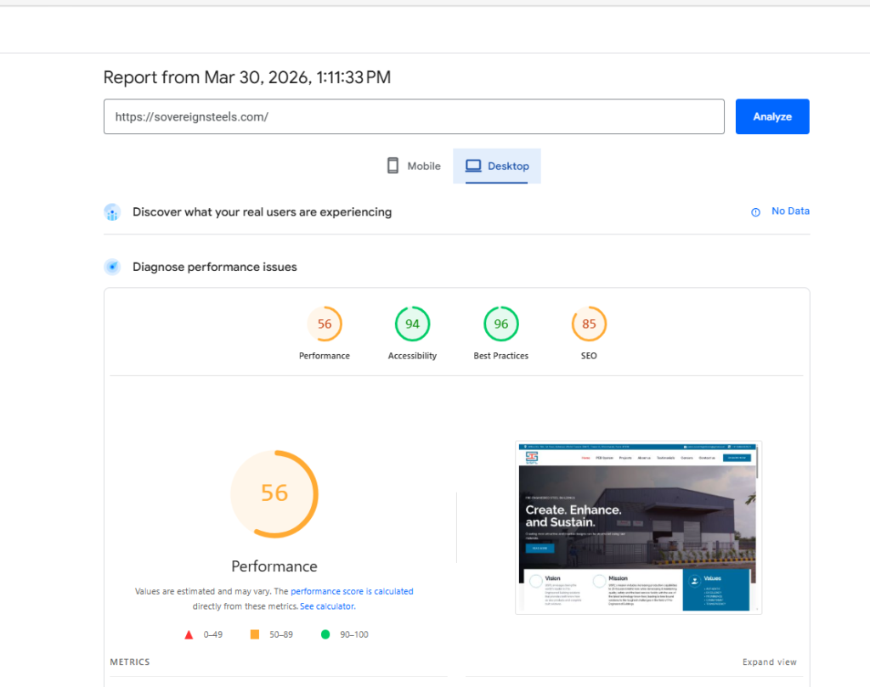
Task: Jump to the Performance score gauge 56
Action: [x=325, y=324]
